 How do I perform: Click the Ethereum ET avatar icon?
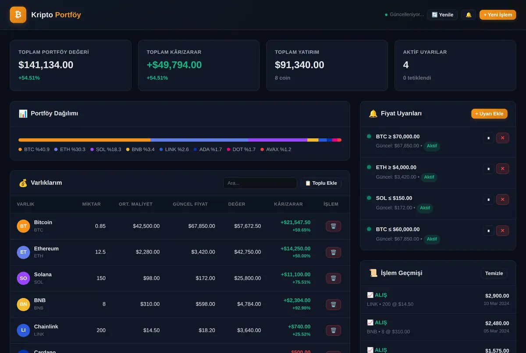point(23,252)
